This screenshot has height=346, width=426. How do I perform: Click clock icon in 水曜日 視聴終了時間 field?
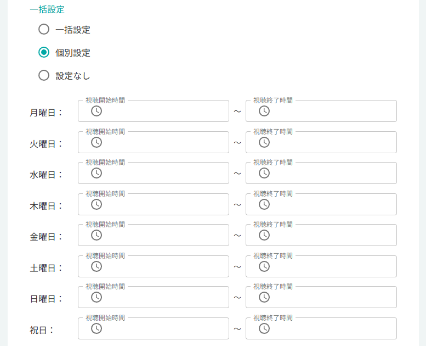point(264,173)
